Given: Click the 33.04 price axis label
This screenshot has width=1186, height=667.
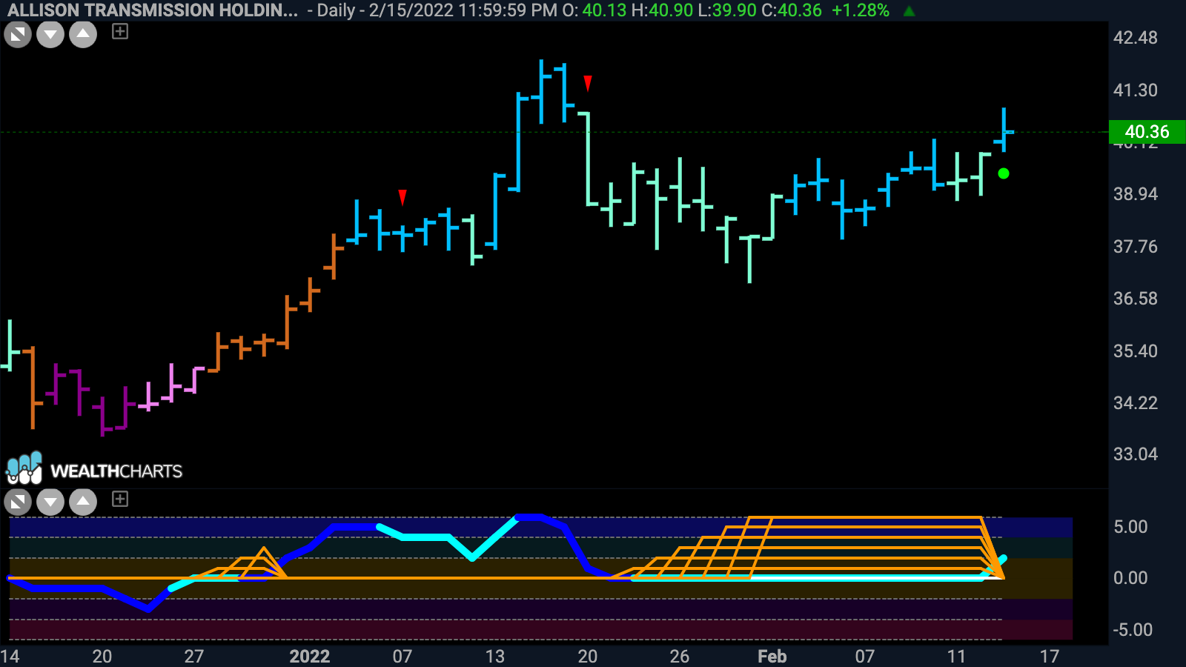Looking at the screenshot, I should click(1135, 454).
